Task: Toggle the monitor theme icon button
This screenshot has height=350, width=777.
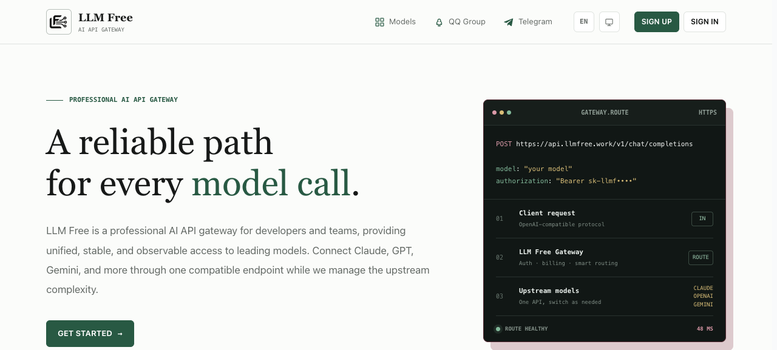Action: pyautogui.click(x=609, y=22)
